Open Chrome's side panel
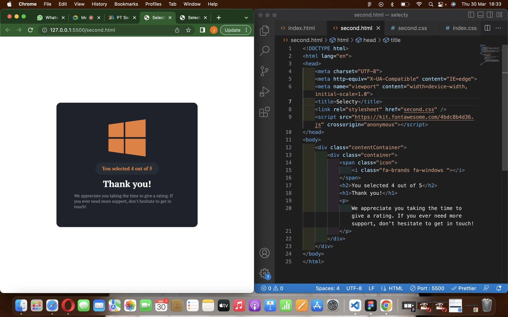Screen dimensions: 508x317 pyautogui.click(x=202, y=30)
